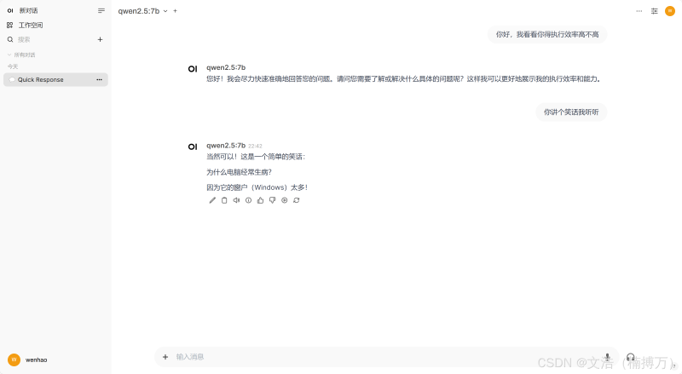Click the first user message bubble 你好
The image size is (682, 374).
tap(547, 34)
